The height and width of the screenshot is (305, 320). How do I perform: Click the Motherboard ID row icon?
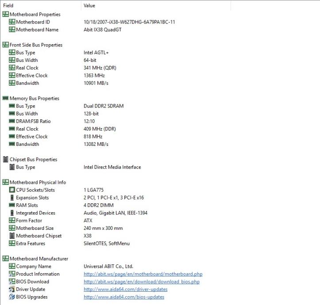[12, 22]
